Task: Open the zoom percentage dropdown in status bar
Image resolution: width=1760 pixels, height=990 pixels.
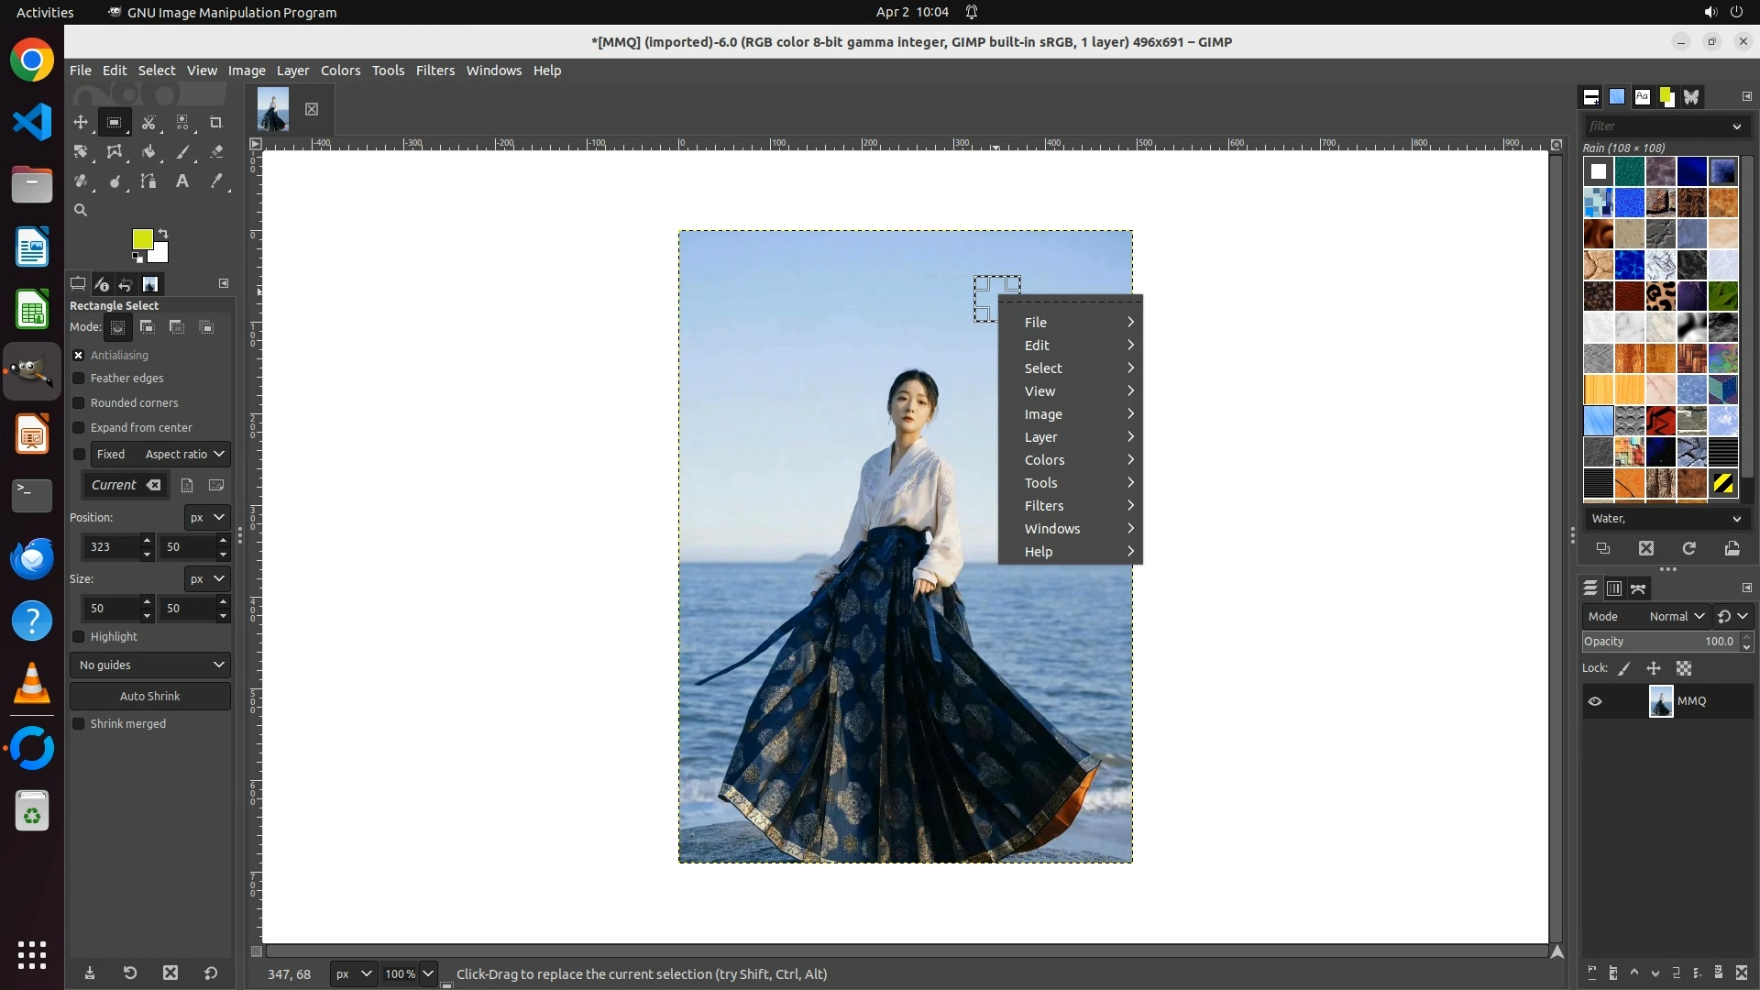Action: tap(428, 973)
